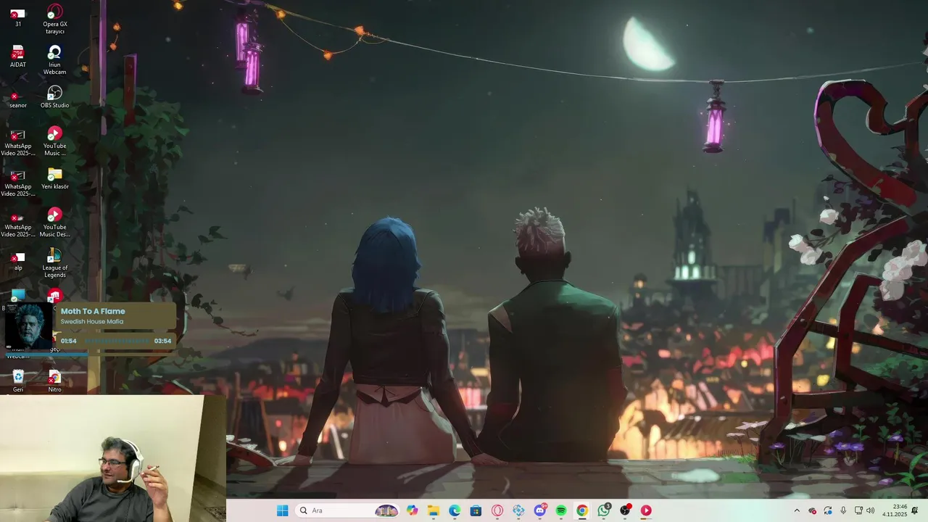Click the Moth To A Flame song title
This screenshot has width=928, height=522.
(93, 311)
